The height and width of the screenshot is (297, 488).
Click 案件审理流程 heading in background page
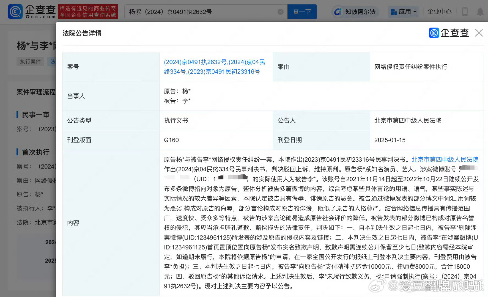(x=36, y=92)
